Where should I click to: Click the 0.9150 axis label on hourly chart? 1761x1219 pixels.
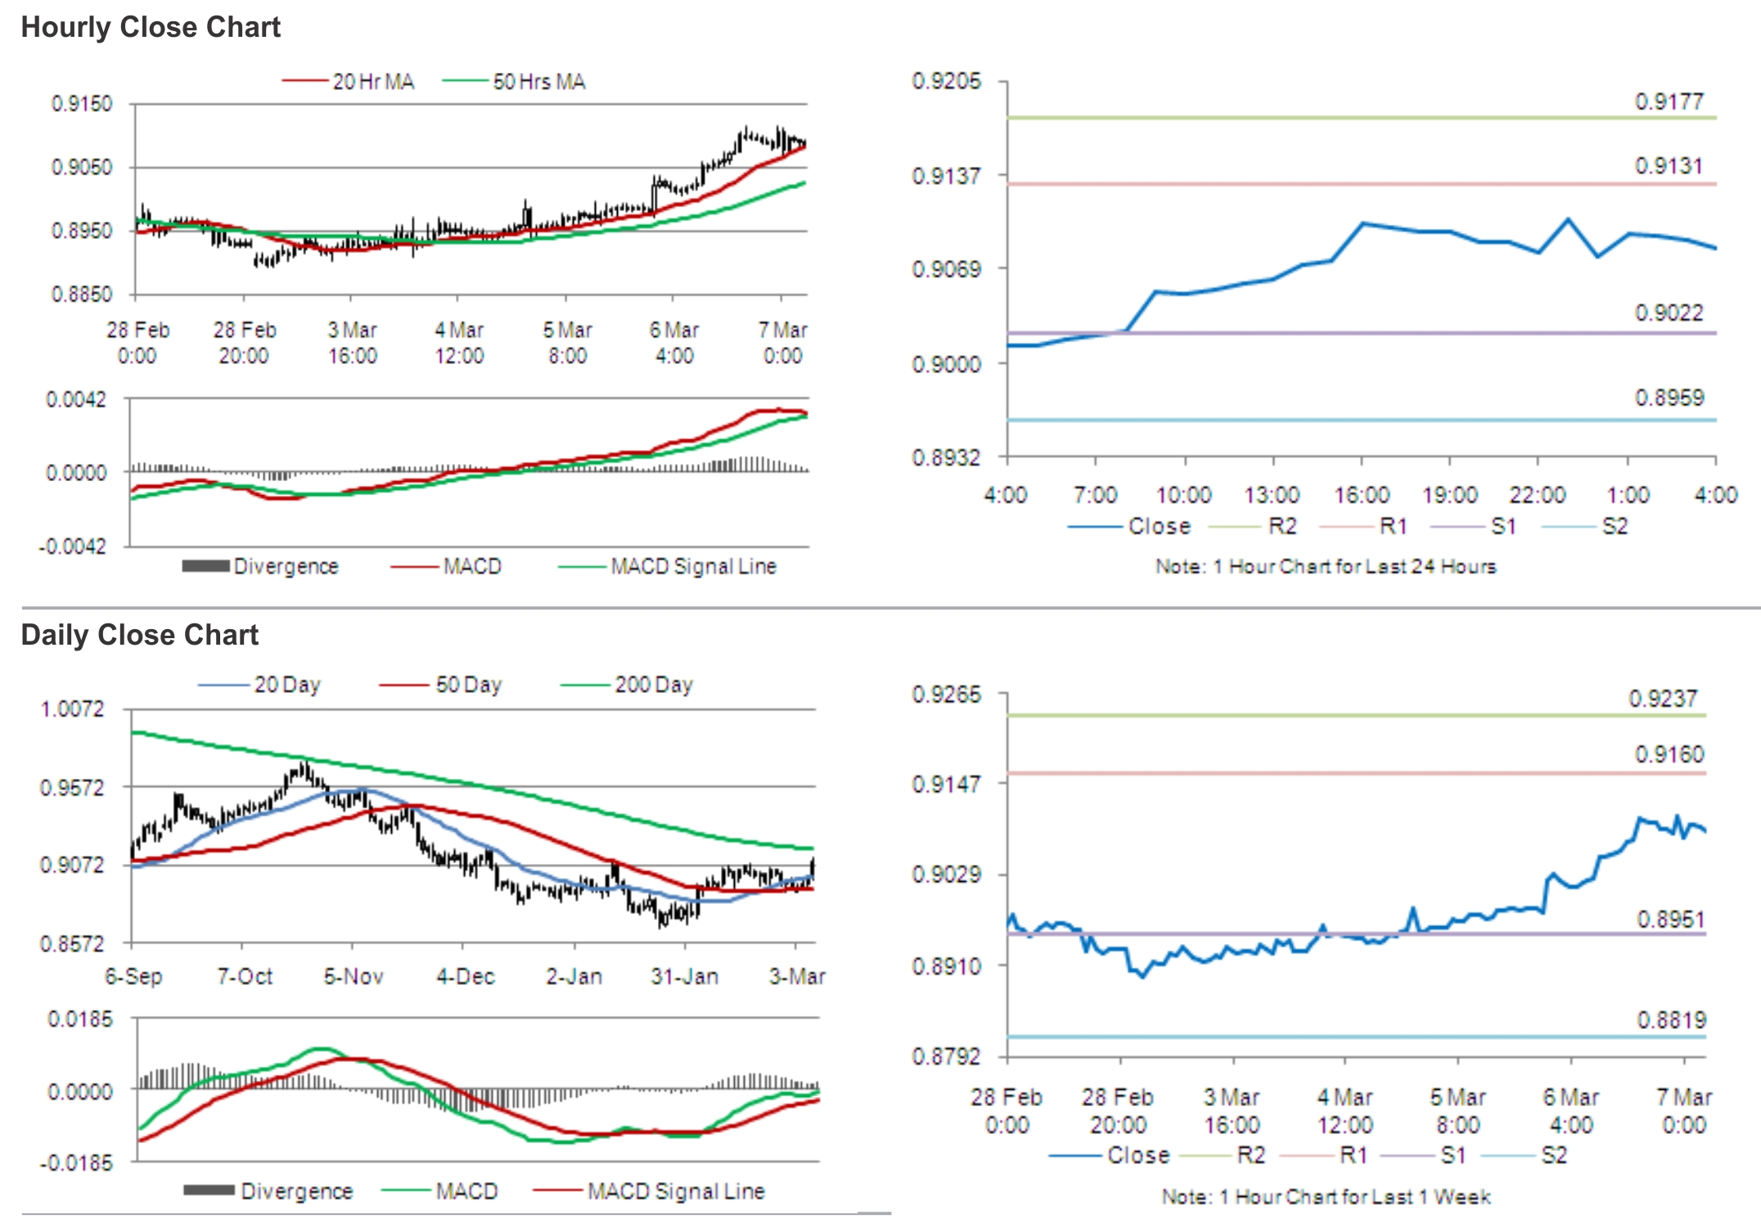(82, 104)
